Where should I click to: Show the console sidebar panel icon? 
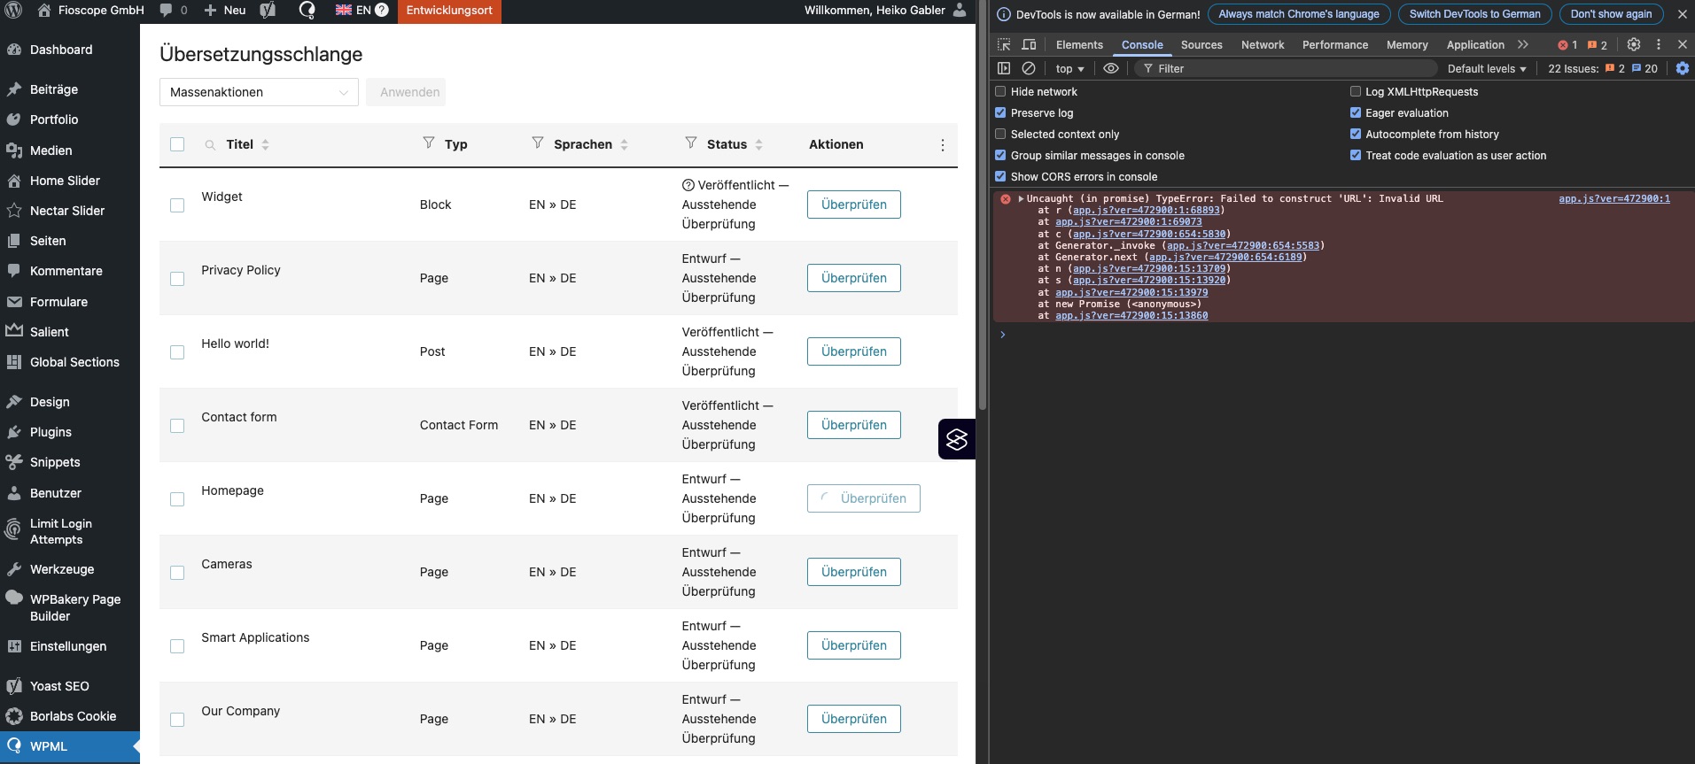pyautogui.click(x=1004, y=68)
